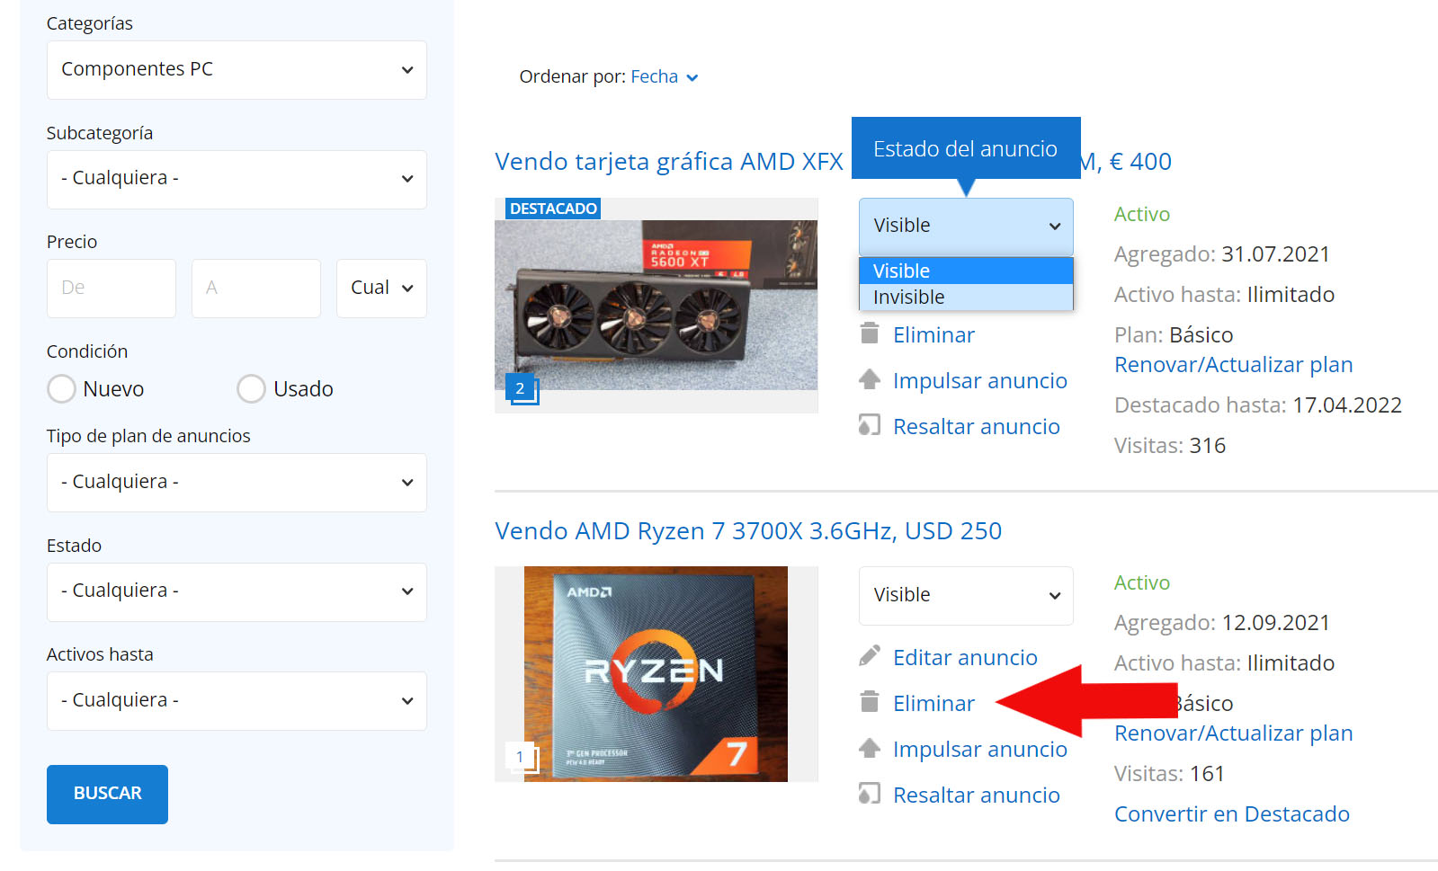
Task: Click the highlight icon for Ryzen ad
Action: (x=869, y=794)
